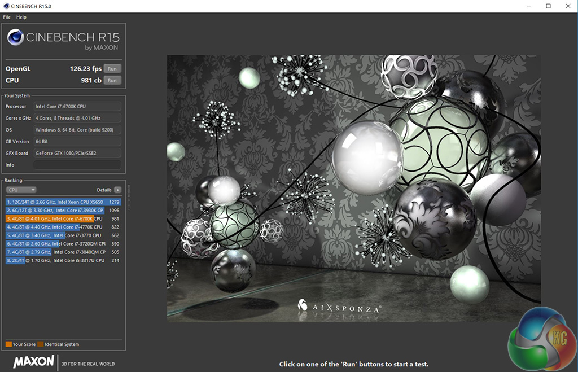This screenshot has height=372, width=578.
Task: Click the Details arrow button in Ranking
Action: coord(117,190)
